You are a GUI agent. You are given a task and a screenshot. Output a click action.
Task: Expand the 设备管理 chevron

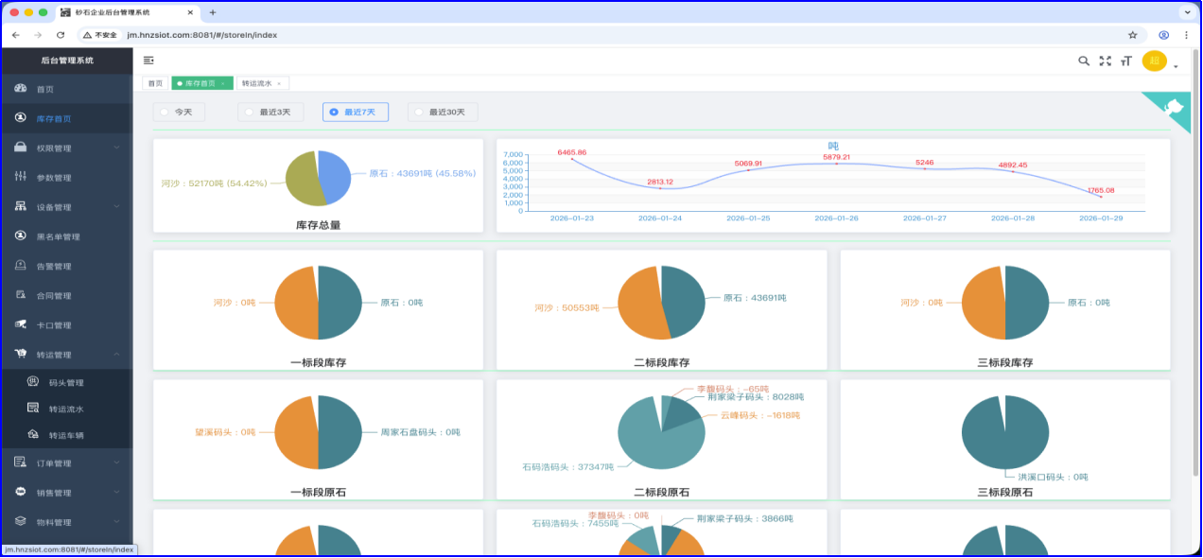coord(116,206)
